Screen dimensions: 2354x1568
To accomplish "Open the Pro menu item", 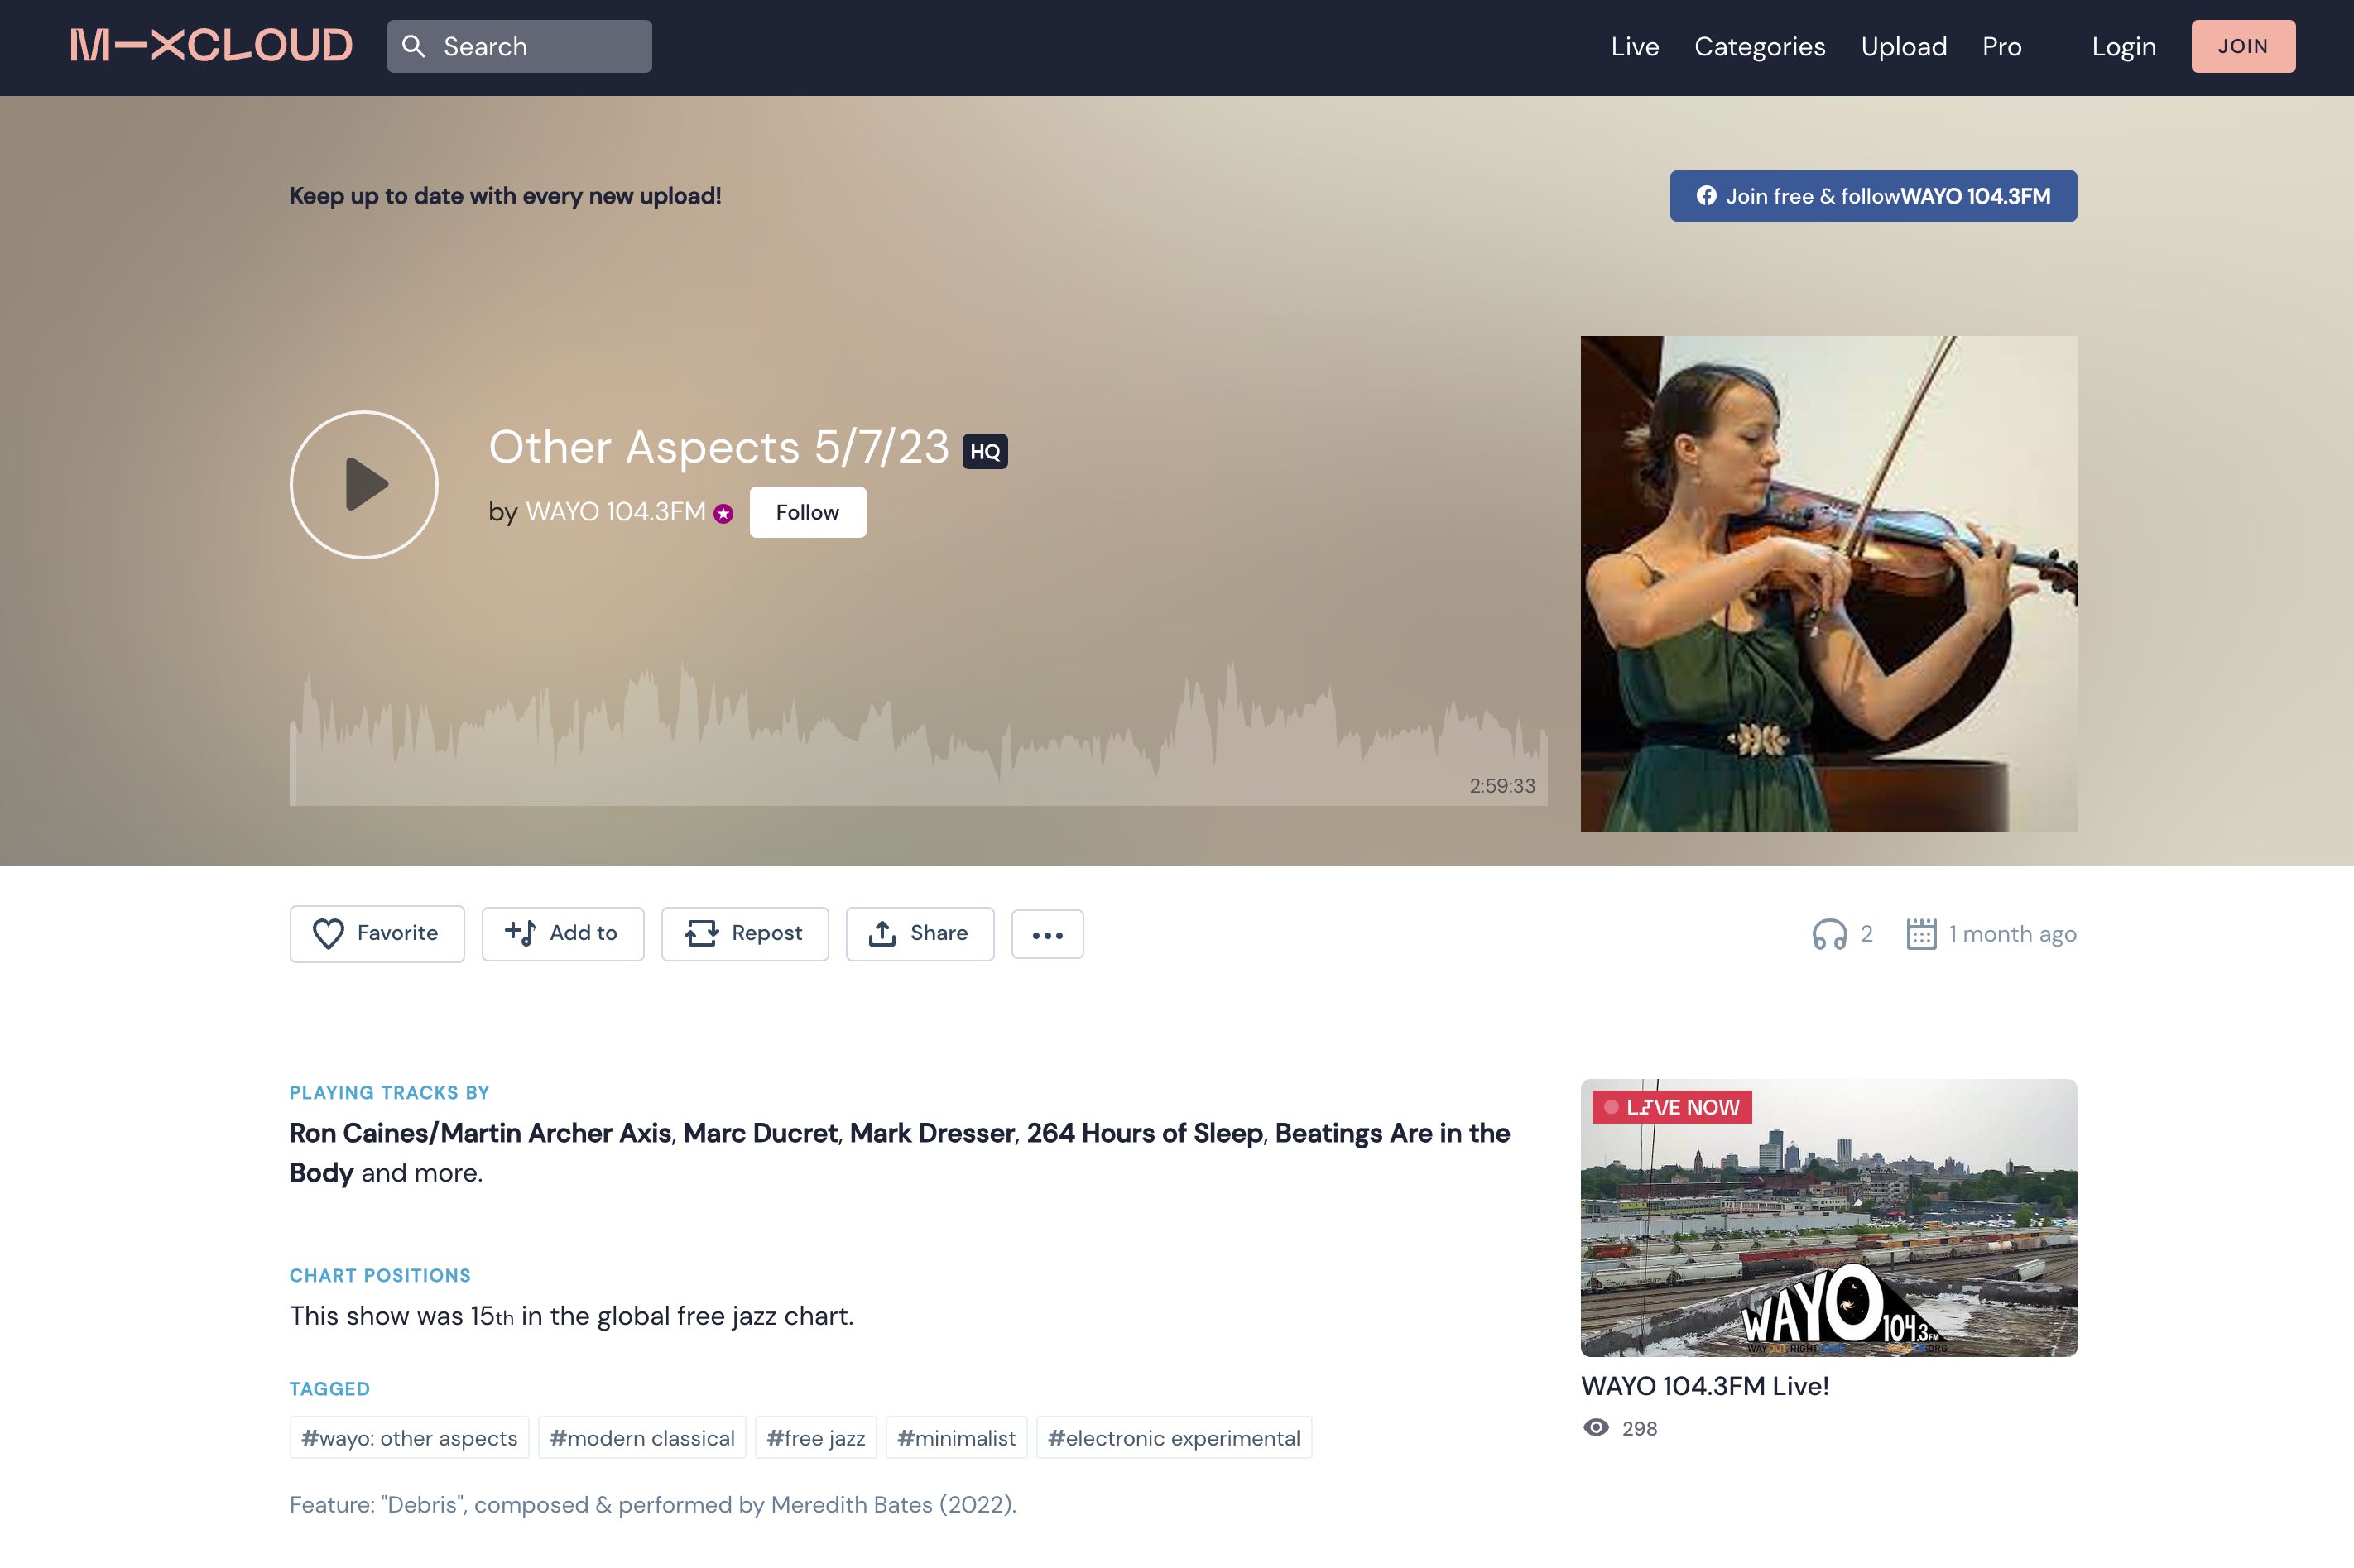I will (x=2002, y=46).
